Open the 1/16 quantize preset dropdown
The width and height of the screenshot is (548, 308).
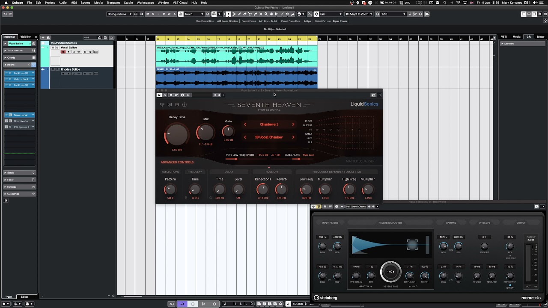coord(393,14)
